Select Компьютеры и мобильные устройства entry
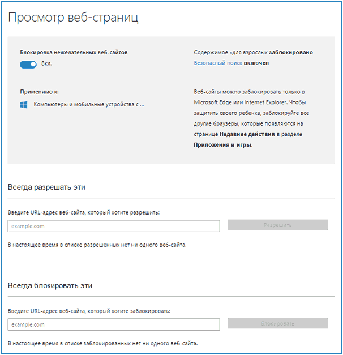Image resolution: width=343 pixels, height=355 pixels. (89, 105)
